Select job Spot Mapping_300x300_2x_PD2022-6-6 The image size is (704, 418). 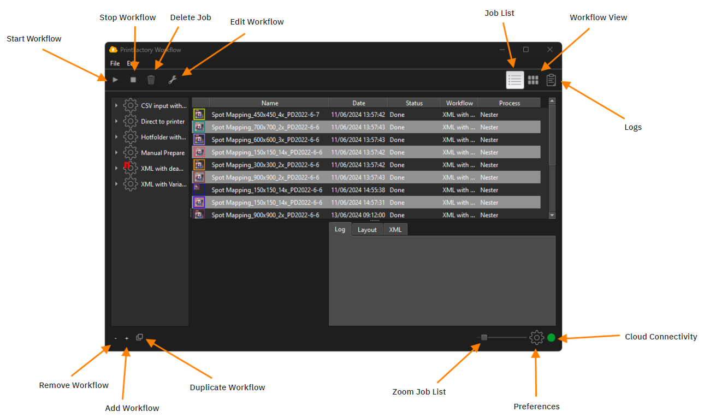366,165
